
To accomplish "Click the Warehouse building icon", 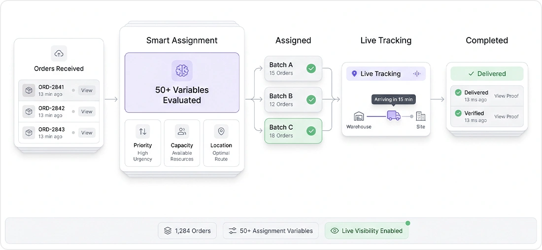I will tap(359, 116).
